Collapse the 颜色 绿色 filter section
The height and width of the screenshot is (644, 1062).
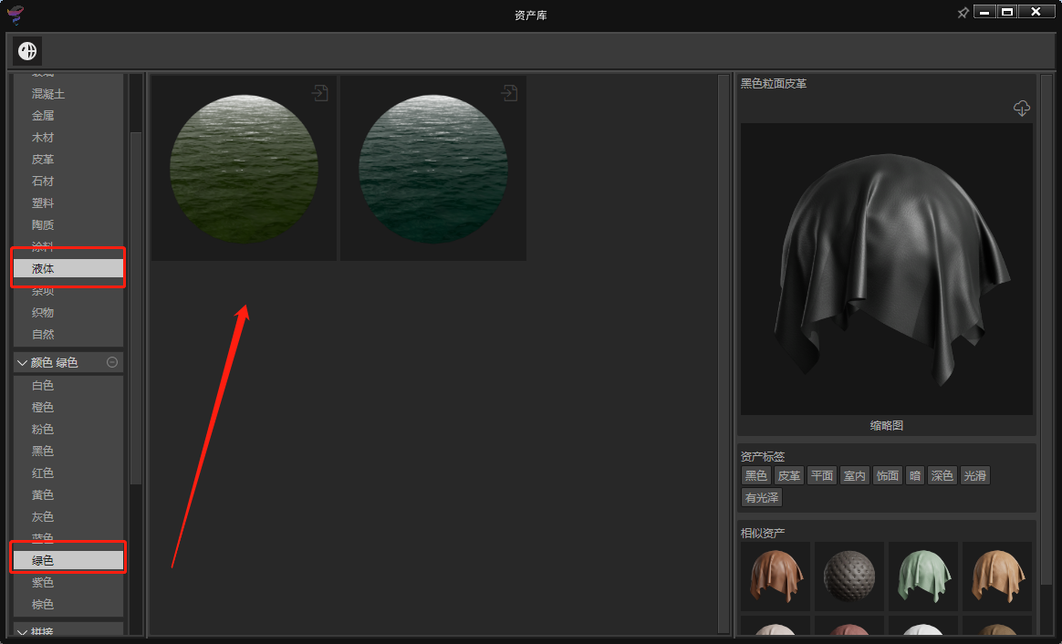(22, 363)
